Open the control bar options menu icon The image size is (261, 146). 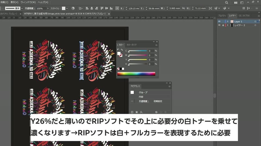tap(257, 8)
